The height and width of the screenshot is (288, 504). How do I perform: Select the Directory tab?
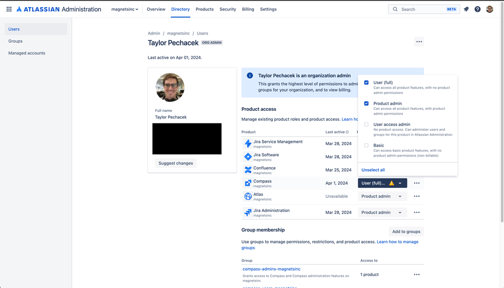(x=180, y=9)
